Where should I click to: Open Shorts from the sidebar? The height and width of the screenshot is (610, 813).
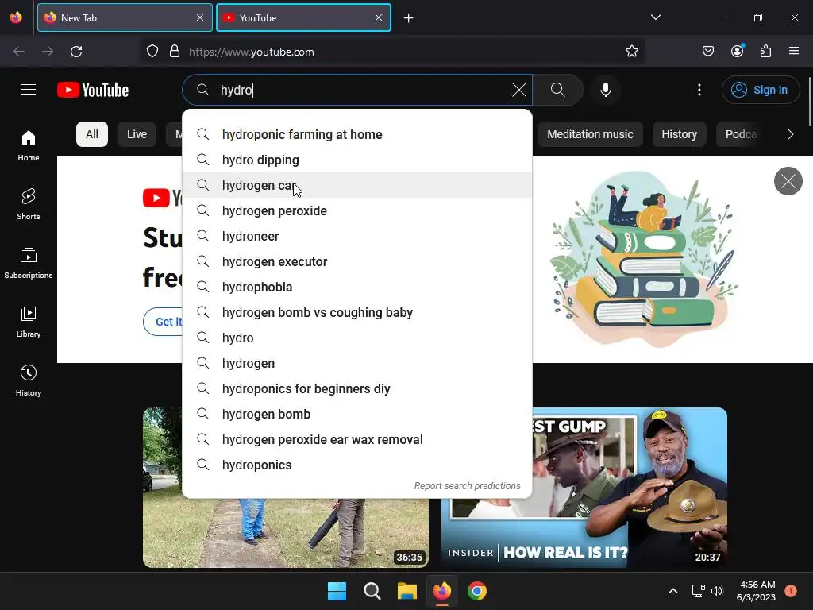(29, 204)
